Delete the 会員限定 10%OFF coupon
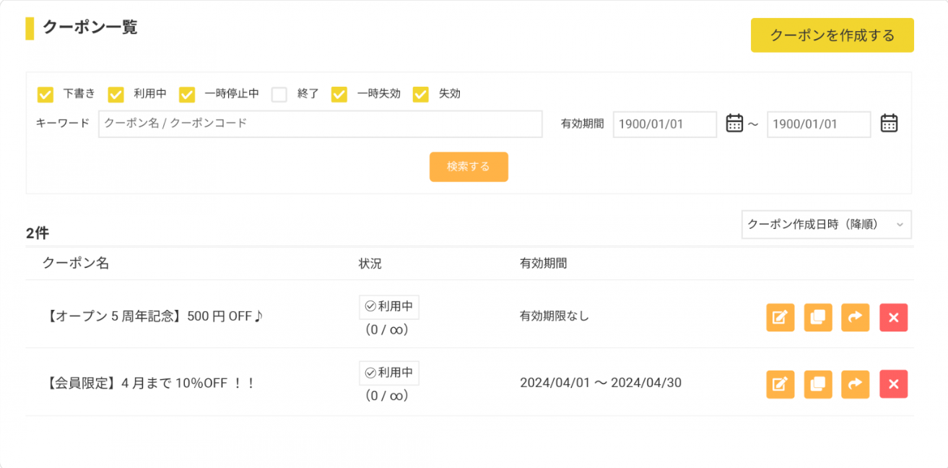 (893, 384)
